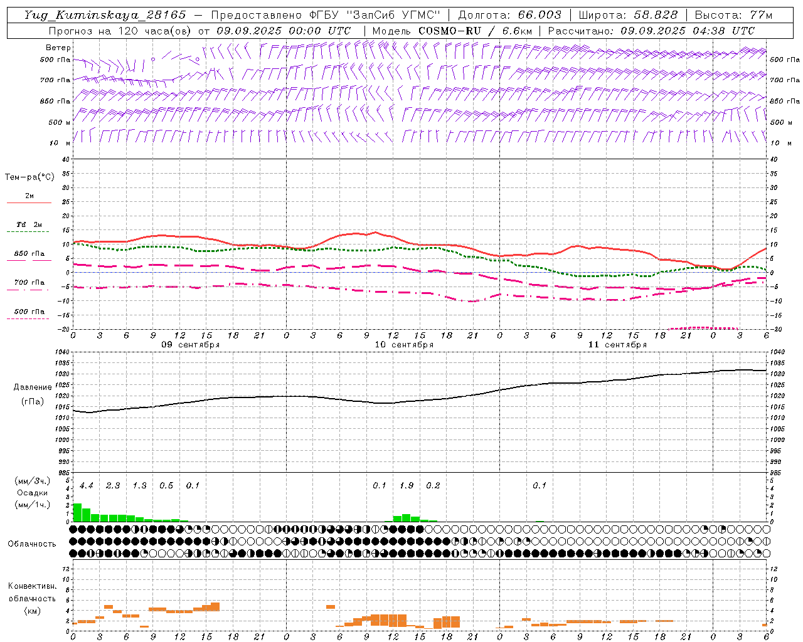The height and width of the screenshot is (642, 803).
Task: Select the Давление pressure panel label
Action: (31, 387)
